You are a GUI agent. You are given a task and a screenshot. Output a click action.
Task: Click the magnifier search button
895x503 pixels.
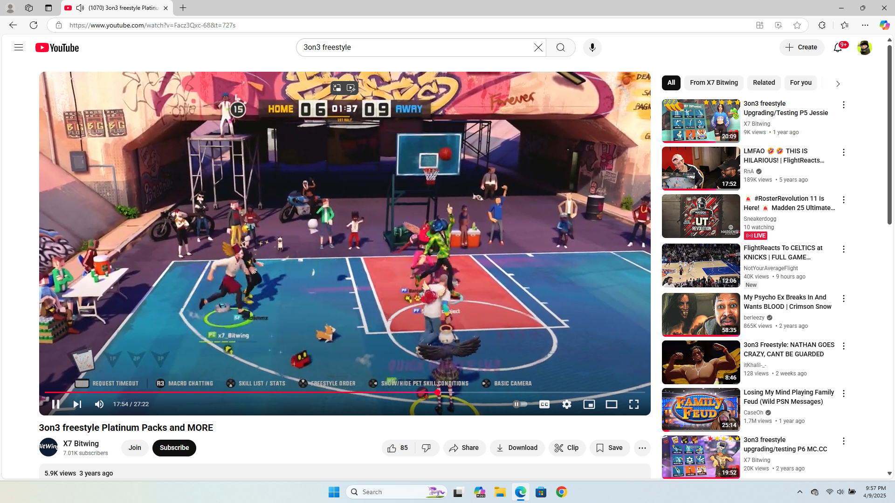click(x=561, y=48)
